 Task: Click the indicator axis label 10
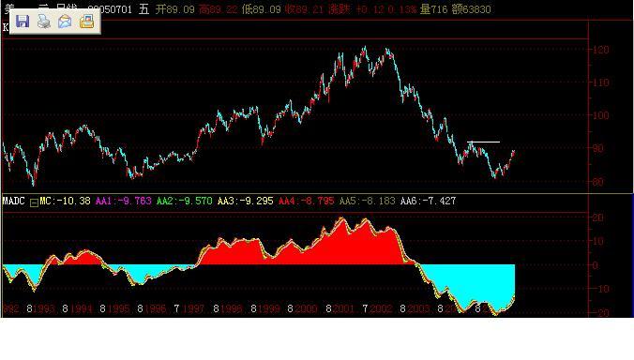(598, 241)
